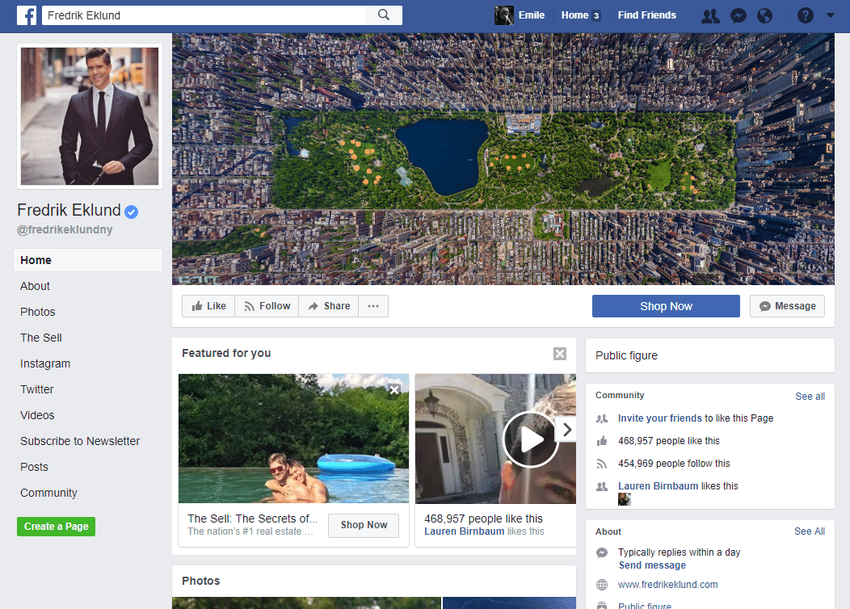This screenshot has width=850, height=609.
Task: Click See all in Community section
Action: tap(810, 397)
